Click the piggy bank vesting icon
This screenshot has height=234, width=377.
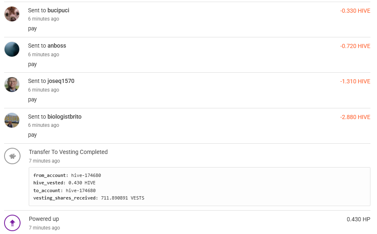pos(12,156)
